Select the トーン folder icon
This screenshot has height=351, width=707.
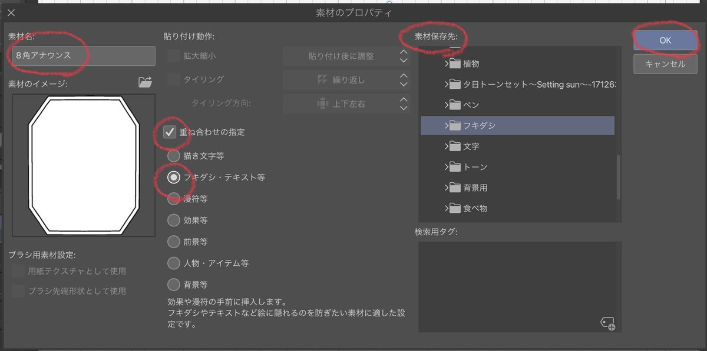tap(454, 167)
